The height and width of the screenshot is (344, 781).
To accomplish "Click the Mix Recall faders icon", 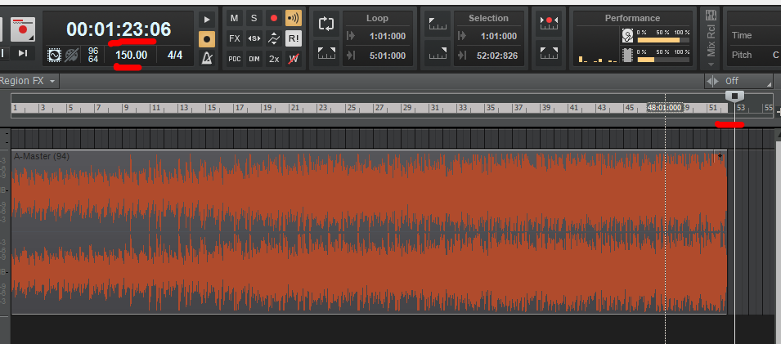I will (x=711, y=16).
